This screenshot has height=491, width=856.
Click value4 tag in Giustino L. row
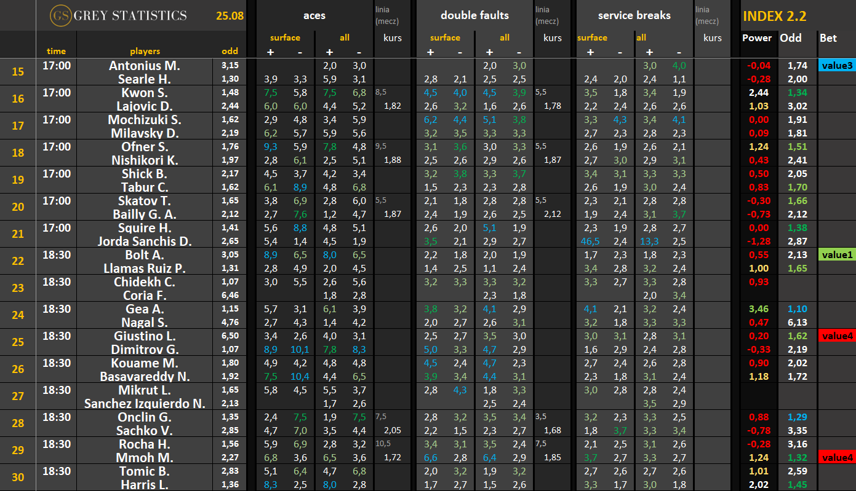[836, 336]
